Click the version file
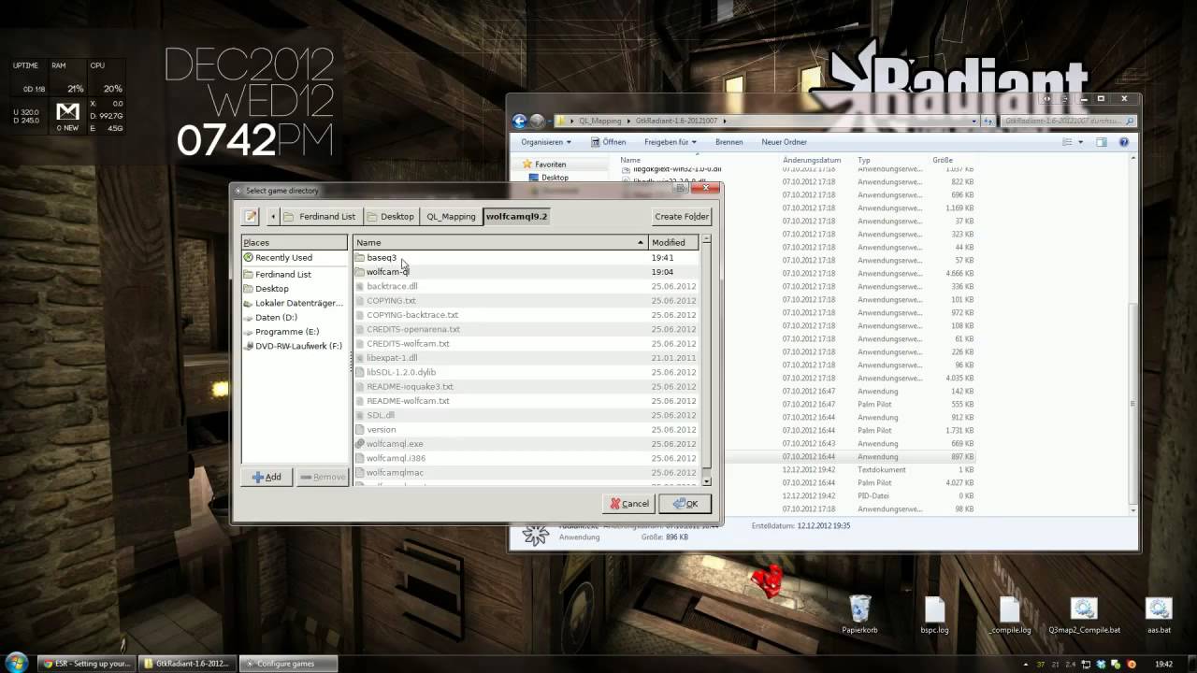The width and height of the screenshot is (1197, 673). 526,429
